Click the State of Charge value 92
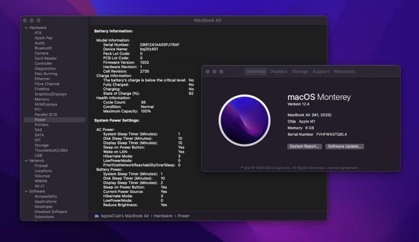This screenshot has width=419, height=242. (x=191, y=93)
